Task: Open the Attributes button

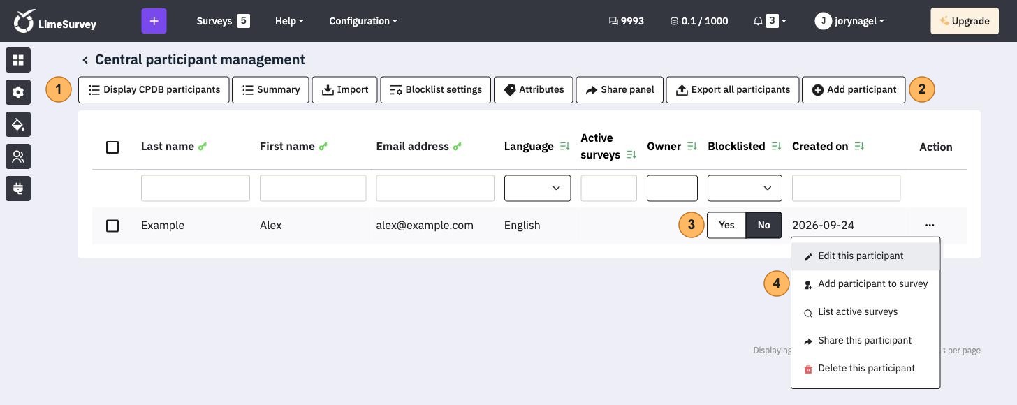Action: click(534, 89)
